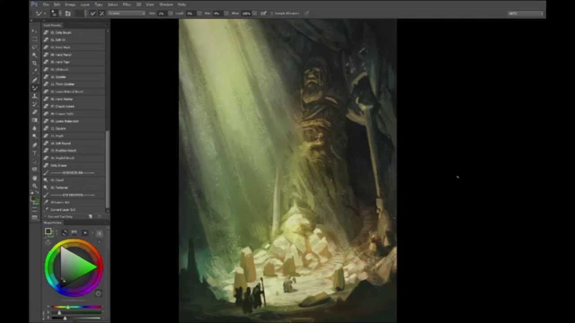
Task: Select the Eraser tool
Action: click(x=35, y=112)
